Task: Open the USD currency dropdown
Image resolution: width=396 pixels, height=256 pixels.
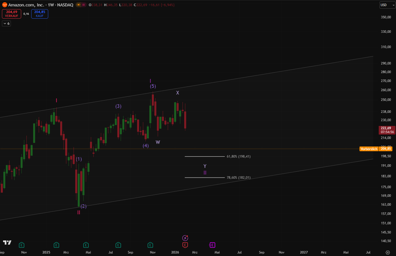Action: click(387, 5)
